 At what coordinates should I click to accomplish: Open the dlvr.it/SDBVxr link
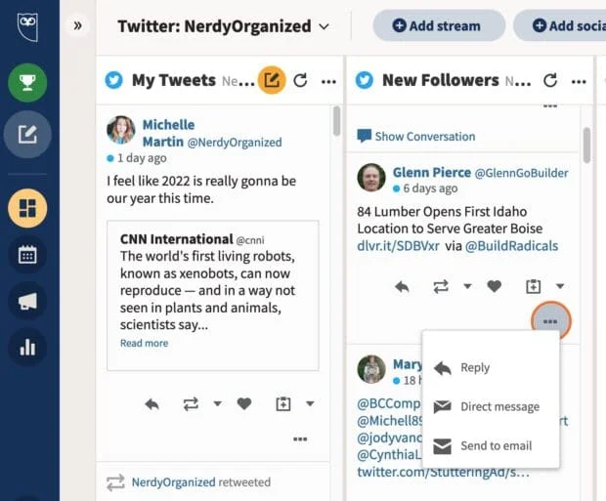(x=398, y=246)
